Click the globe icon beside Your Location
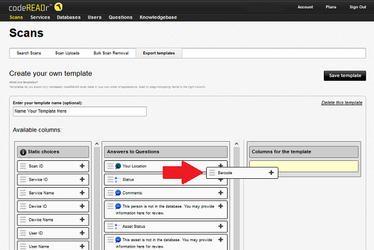 [x=118, y=166]
